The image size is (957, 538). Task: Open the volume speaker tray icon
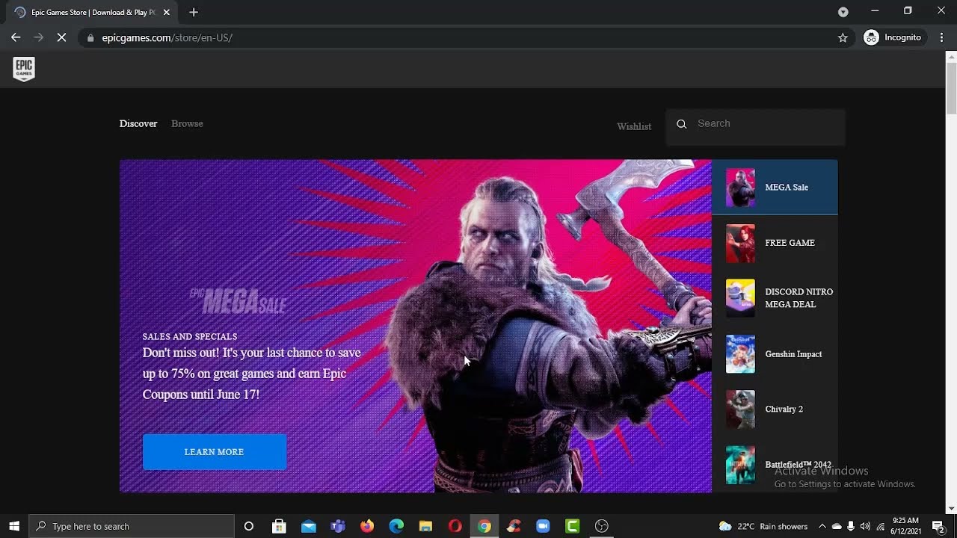(x=865, y=526)
